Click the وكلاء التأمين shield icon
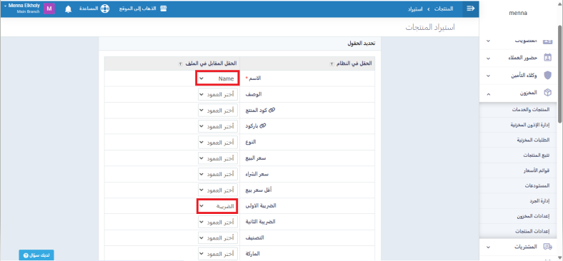The height and width of the screenshot is (261, 563). click(x=547, y=76)
